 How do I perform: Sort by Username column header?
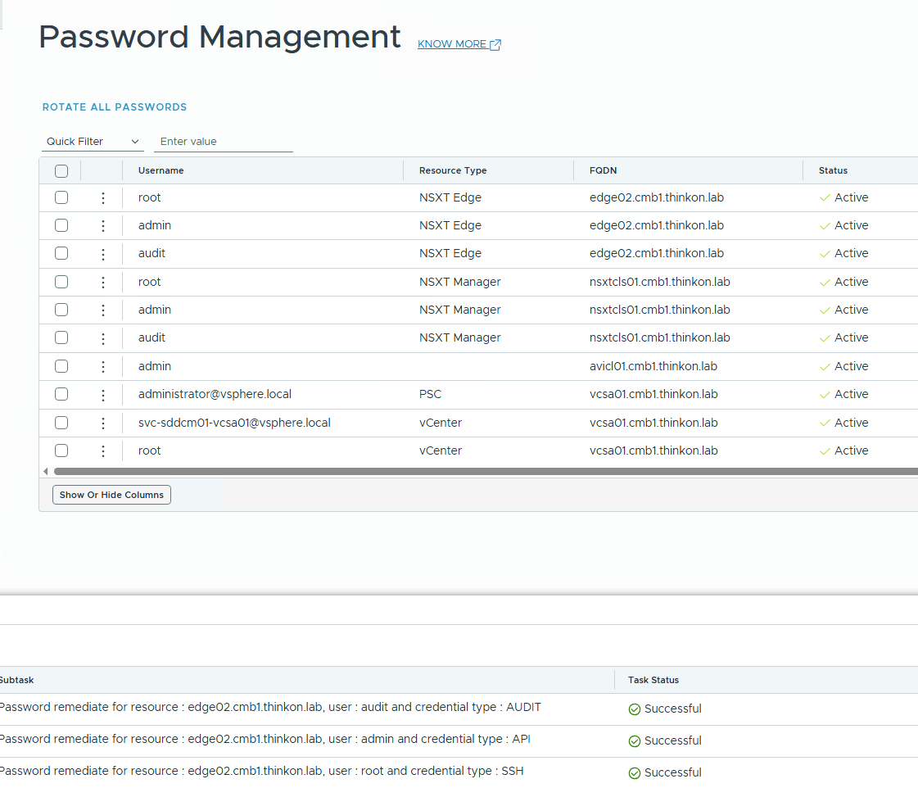161,170
